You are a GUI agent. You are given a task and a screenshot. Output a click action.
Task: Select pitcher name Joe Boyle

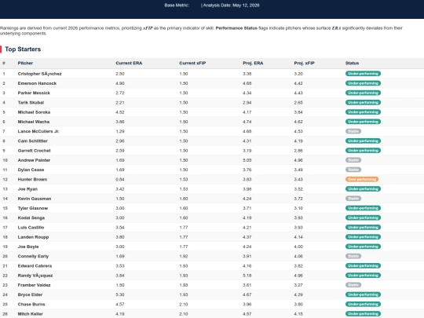28,247
